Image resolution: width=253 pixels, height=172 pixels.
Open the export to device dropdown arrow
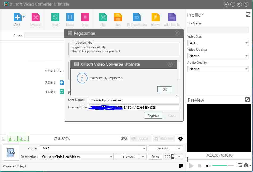pos(179,157)
